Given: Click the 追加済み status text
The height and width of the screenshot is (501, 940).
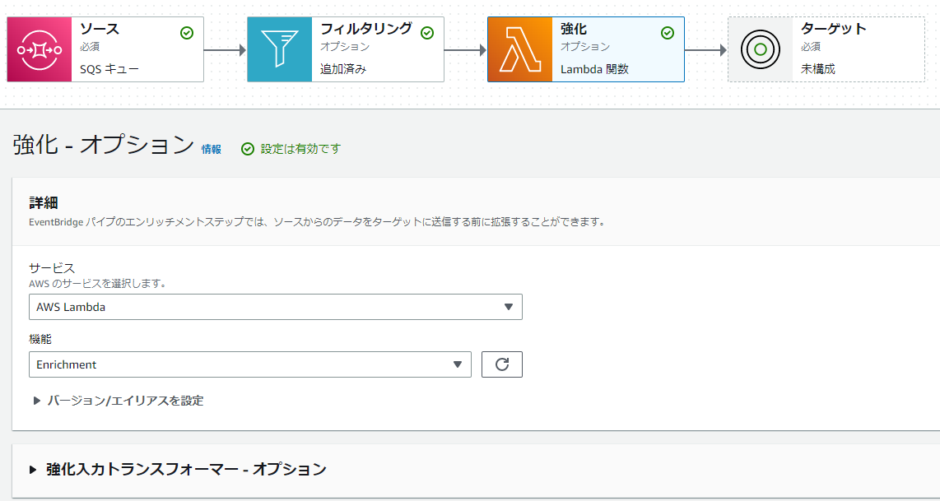Looking at the screenshot, I should coord(343,69).
